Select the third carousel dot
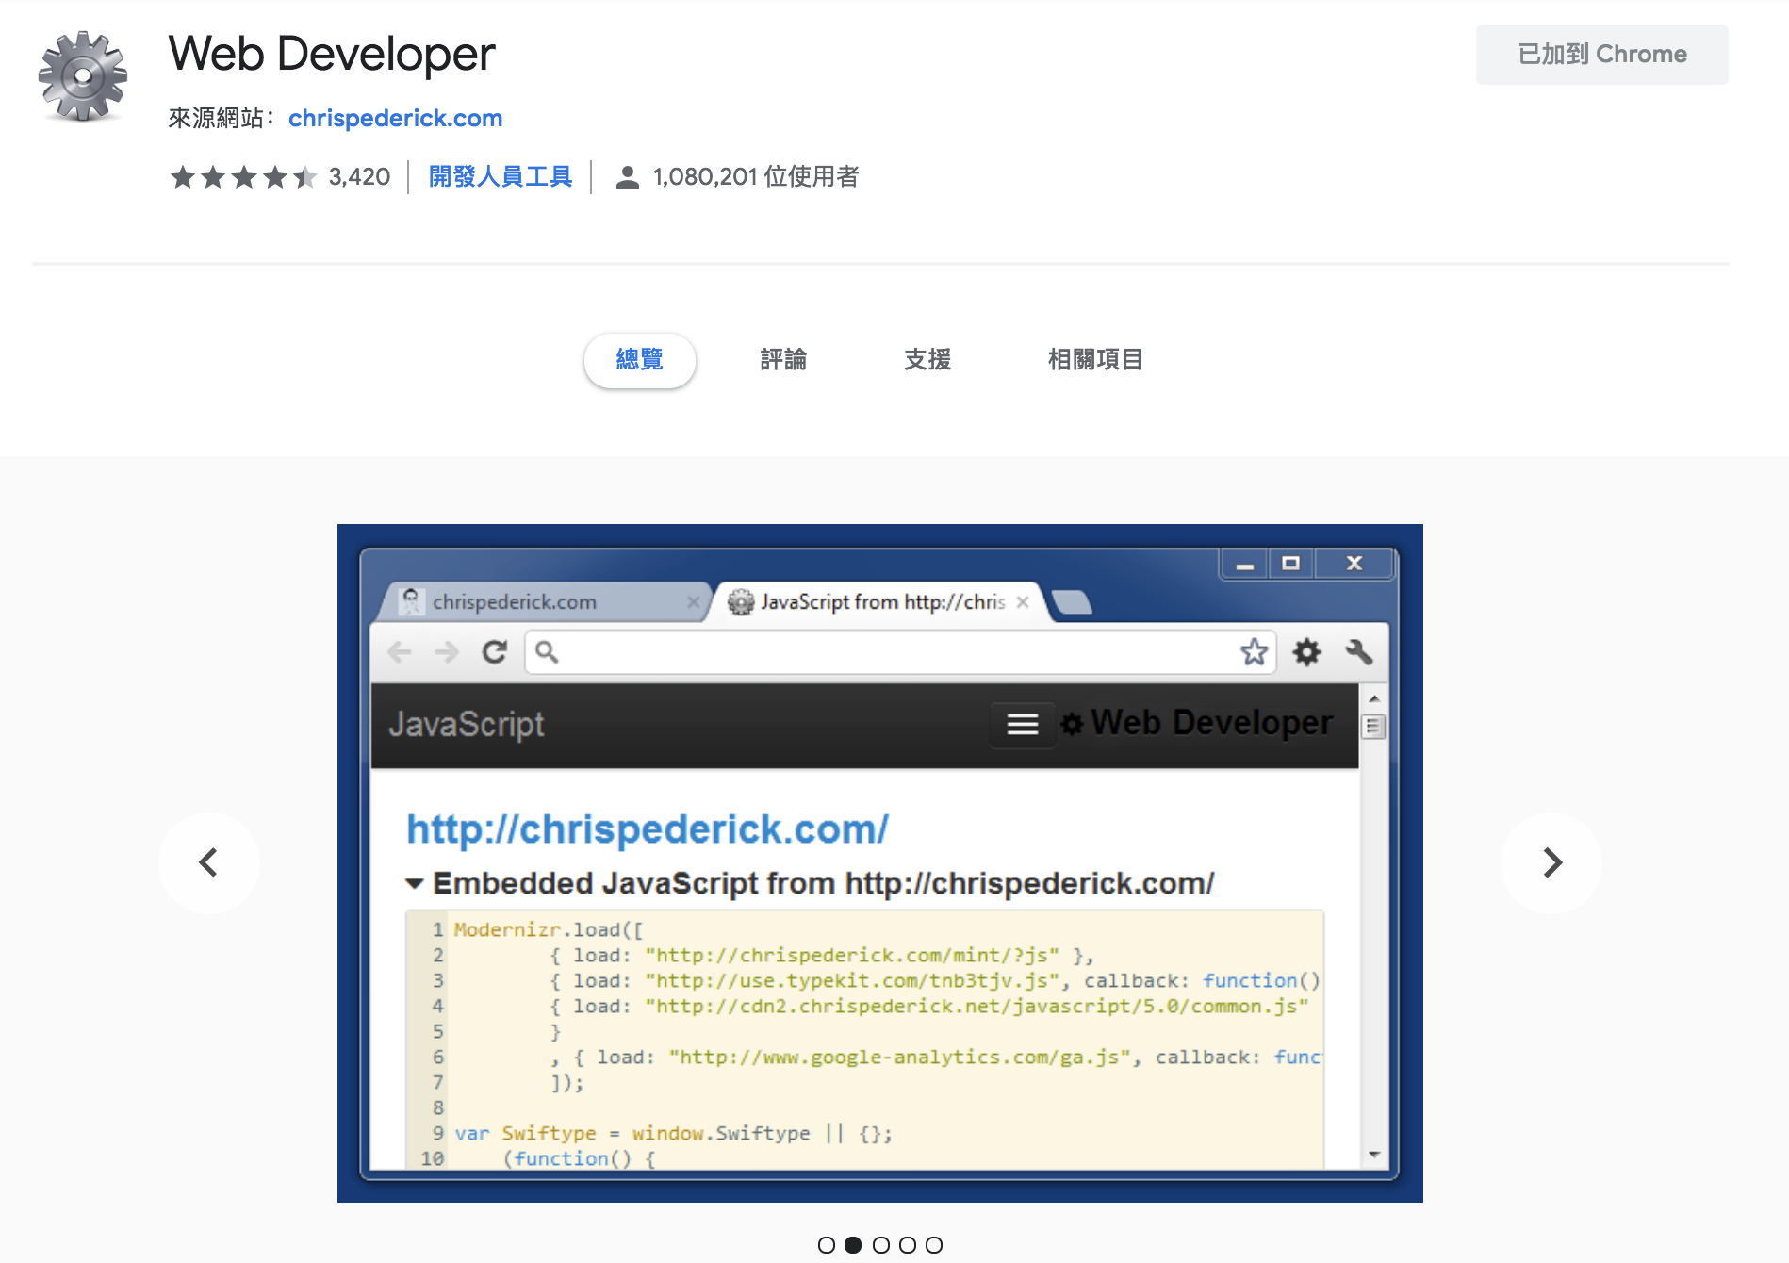Image resolution: width=1789 pixels, height=1263 pixels. point(881,1245)
